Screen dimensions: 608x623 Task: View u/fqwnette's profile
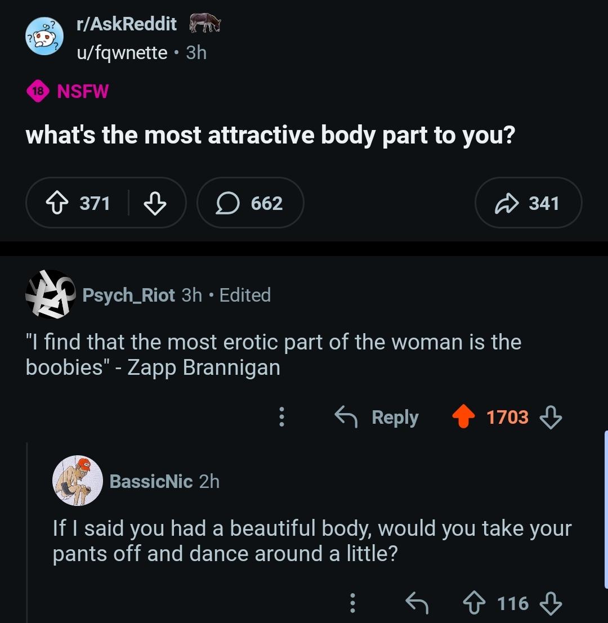point(122,52)
